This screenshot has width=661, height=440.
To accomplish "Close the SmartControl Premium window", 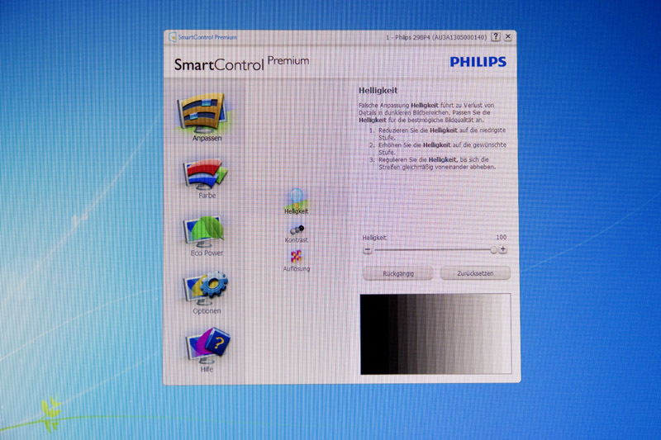I will point(508,36).
